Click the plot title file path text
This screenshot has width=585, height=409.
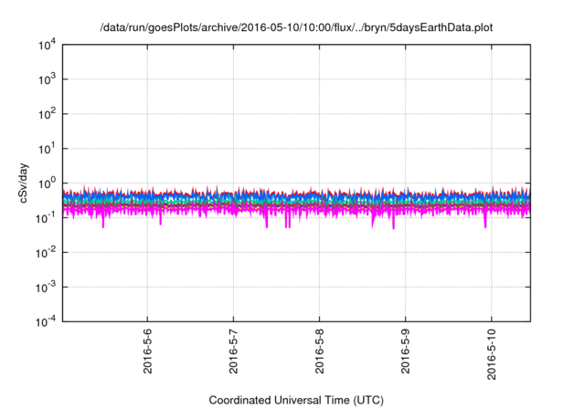coord(296,28)
